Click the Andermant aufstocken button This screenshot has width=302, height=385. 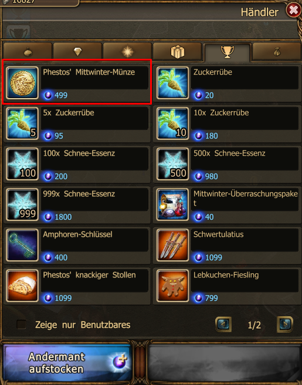click(x=67, y=363)
